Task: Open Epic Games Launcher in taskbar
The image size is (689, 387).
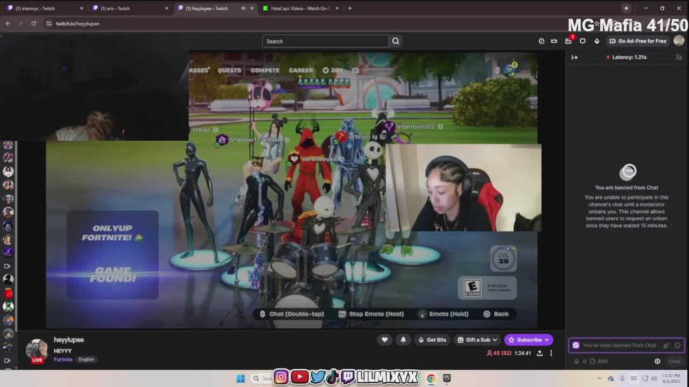Action: pos(447,378)
